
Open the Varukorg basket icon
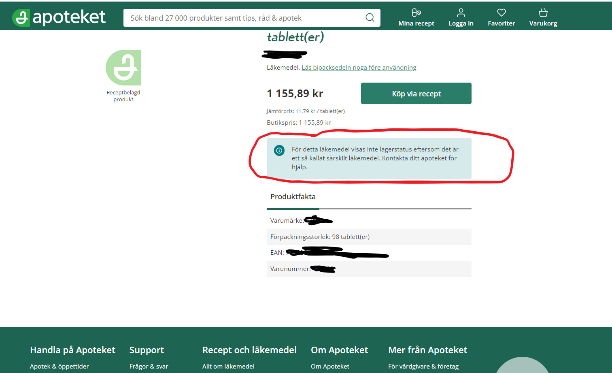click(543, 13)
